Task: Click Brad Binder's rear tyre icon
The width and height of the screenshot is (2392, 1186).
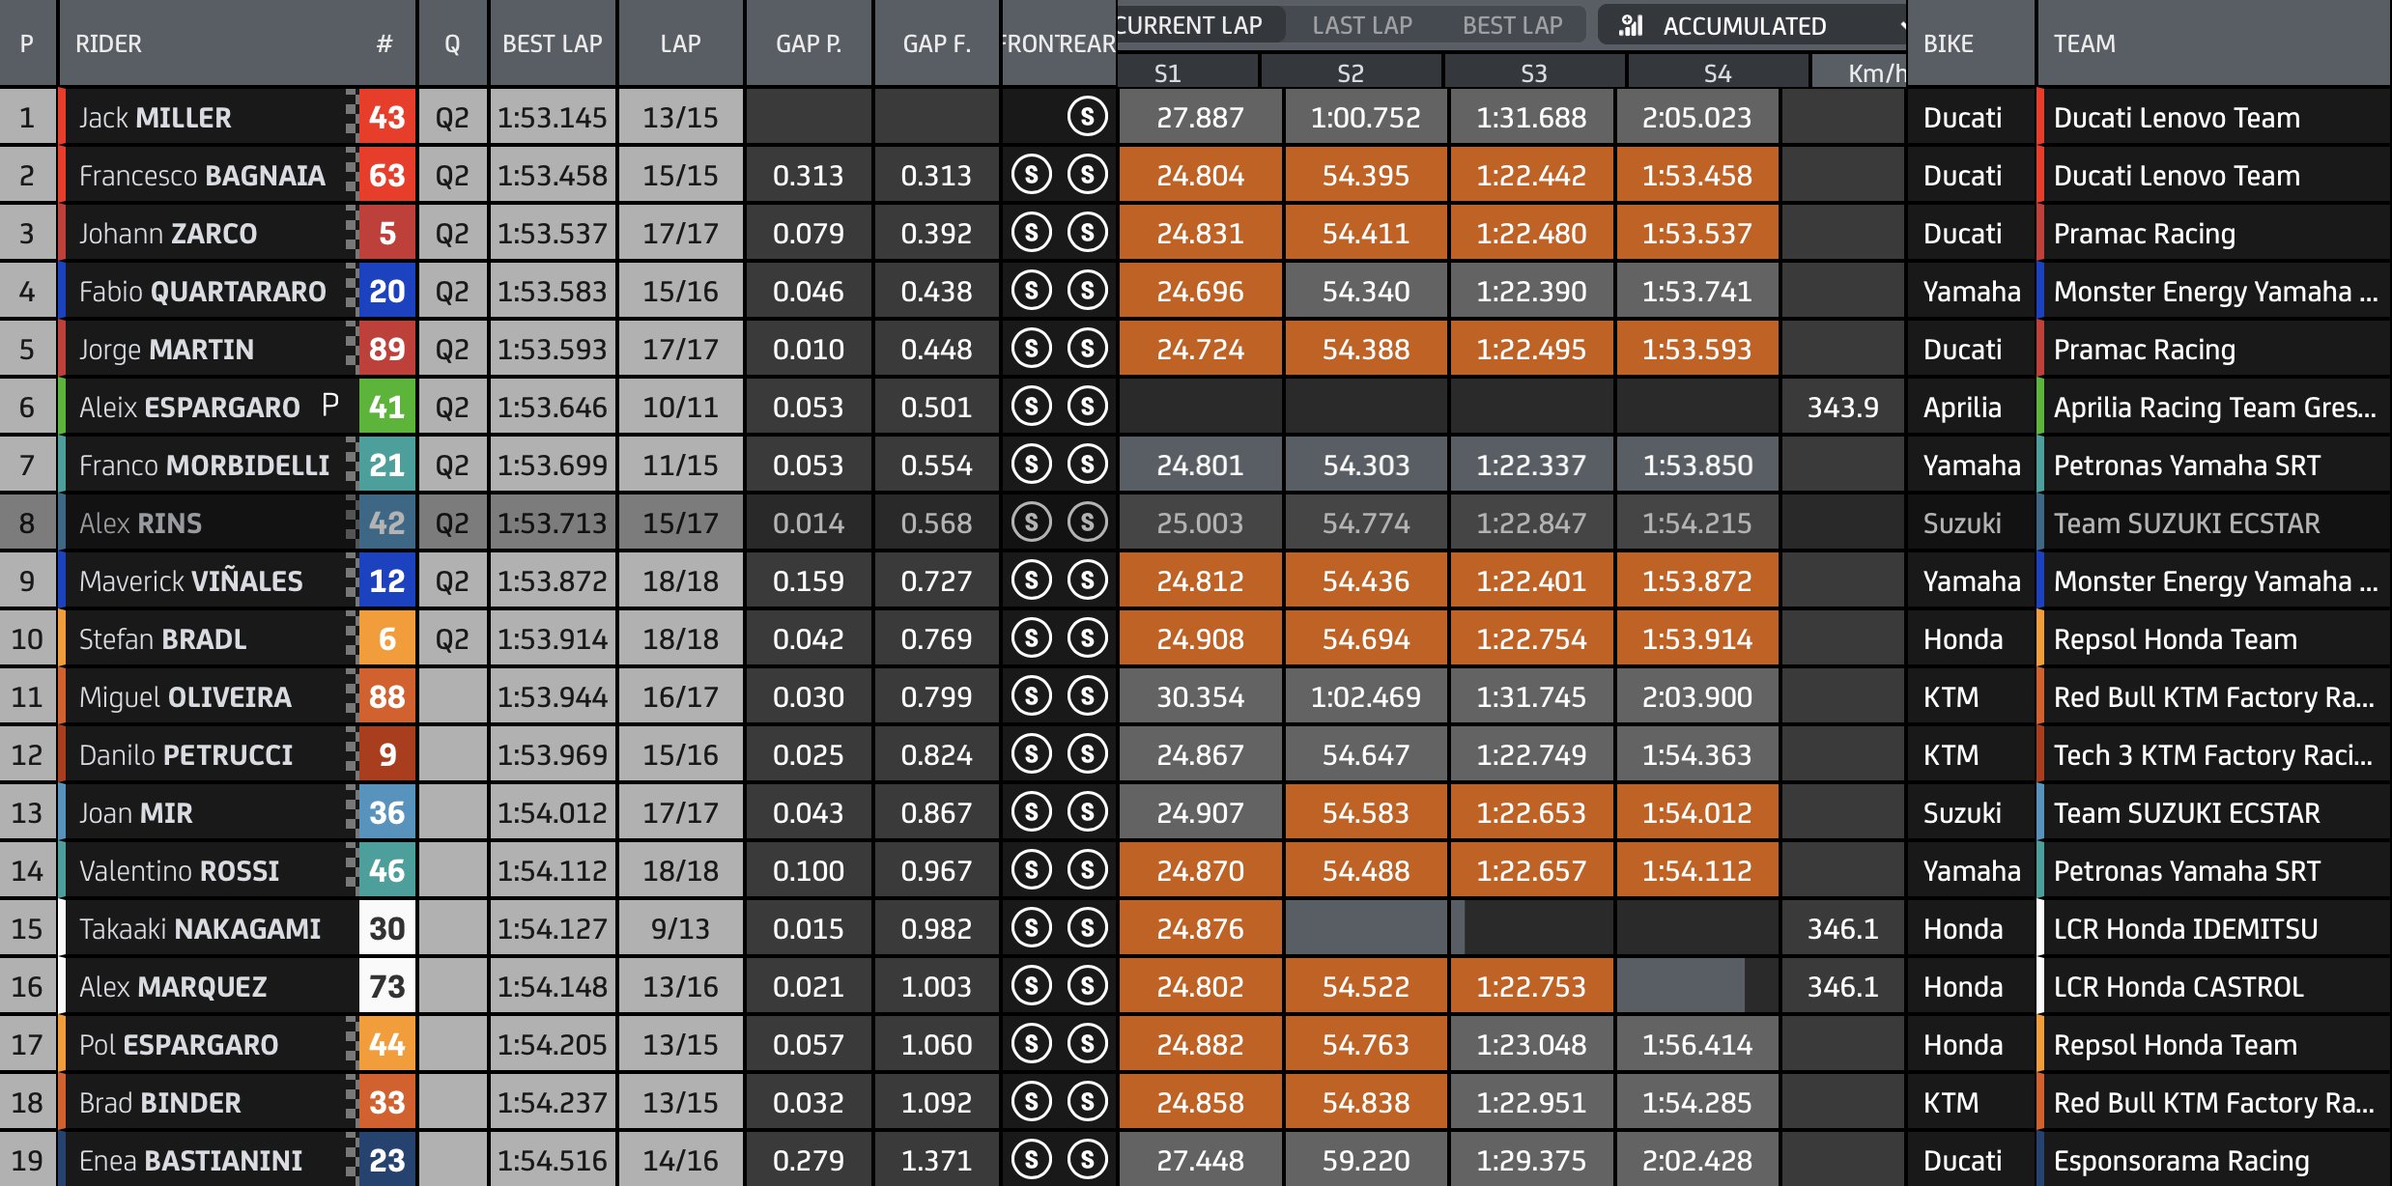Action: click(x=1088, y=1102)
